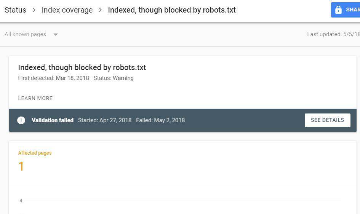Select the Affected pages tab label
The width and height of the screenshot is (360, 214).
(35, 153)
